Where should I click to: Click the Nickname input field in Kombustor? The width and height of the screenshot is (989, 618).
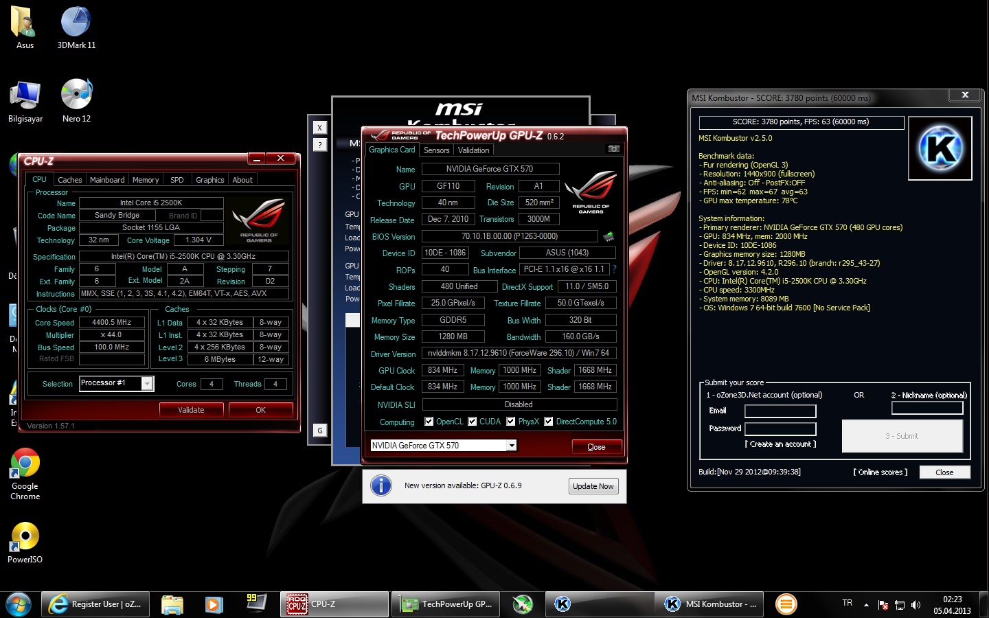pos(927,408)
